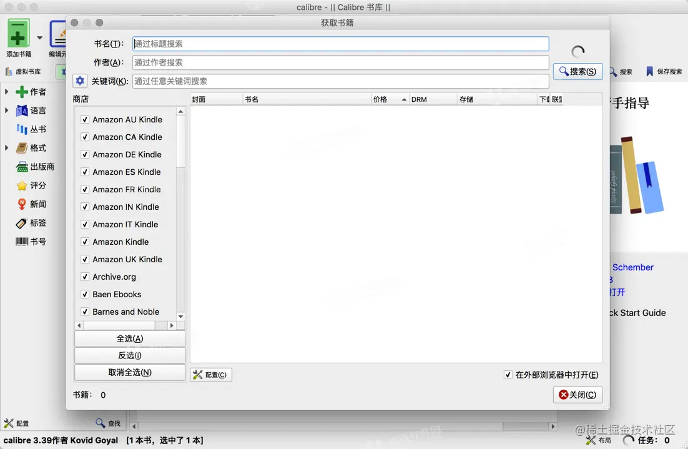Click the Select none stores button
Viewport: 688px width, 449px height.
130,372
